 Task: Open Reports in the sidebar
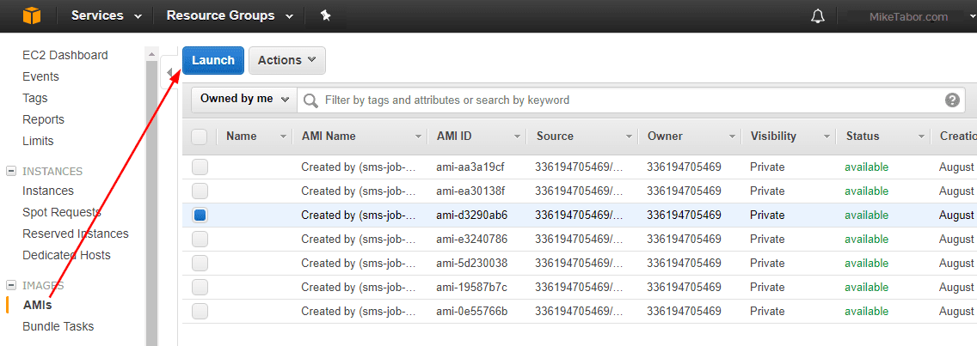click(44, 119)
